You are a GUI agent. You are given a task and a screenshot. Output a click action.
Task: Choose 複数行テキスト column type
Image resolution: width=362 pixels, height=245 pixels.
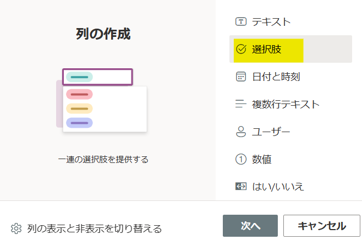click(x=285, y=104)
